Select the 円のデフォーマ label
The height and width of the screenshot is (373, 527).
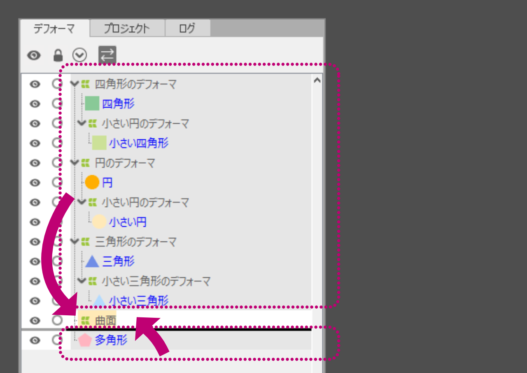tap(125, 163)
